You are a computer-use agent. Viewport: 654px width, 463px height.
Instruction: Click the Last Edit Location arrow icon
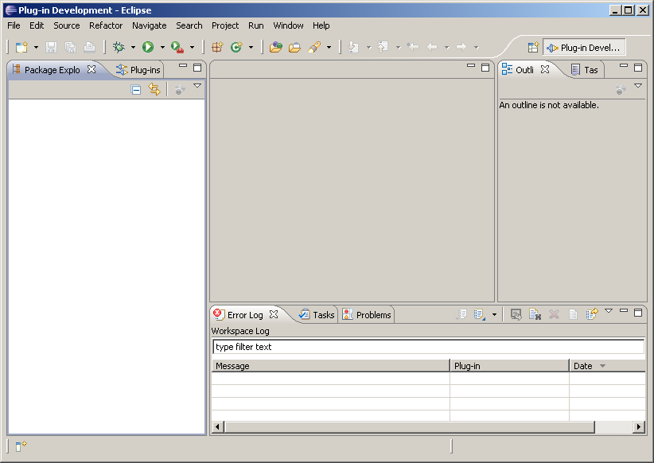[x=413, y=47]
